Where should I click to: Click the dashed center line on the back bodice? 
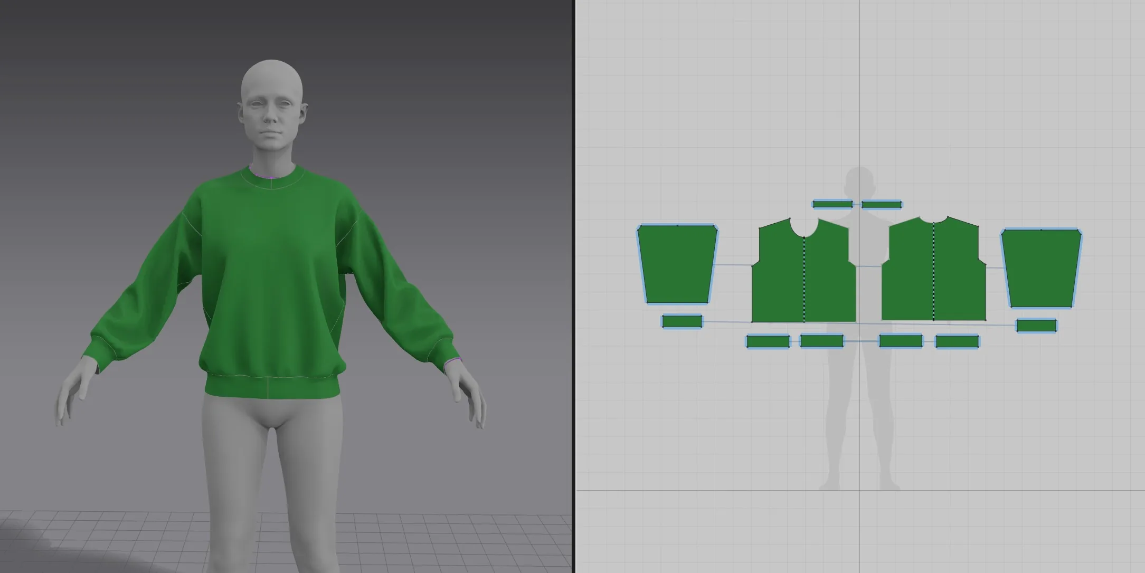click(933, 272)
